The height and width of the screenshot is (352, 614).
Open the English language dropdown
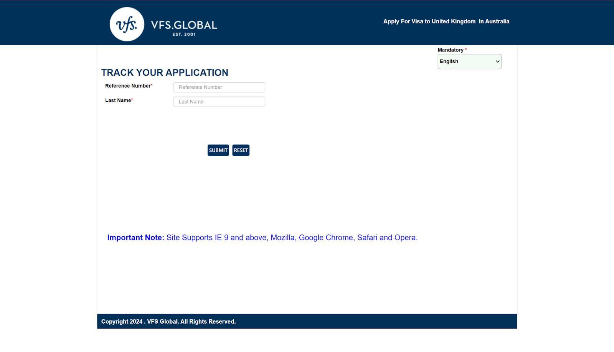click(x=469, y=61)
